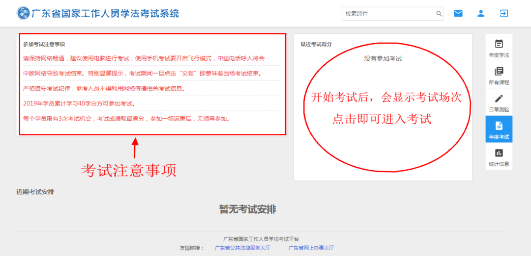This screenshot has width=531, height=256.
Task: Open 日常测验 sidebar label
Action: [x=499, y=109]
